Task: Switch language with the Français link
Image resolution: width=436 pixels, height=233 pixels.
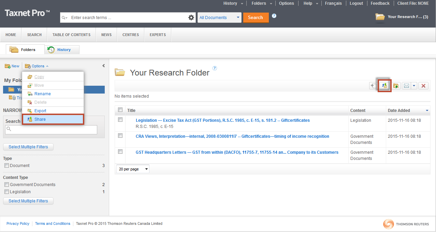Action: tap(333, 3)
